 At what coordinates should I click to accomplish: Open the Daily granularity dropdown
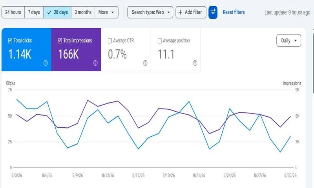point(289,41)
